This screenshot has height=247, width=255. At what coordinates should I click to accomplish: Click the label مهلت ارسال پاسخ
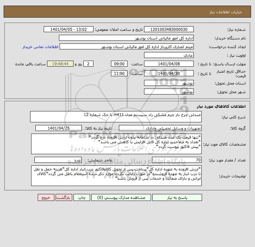pos(229,64)
